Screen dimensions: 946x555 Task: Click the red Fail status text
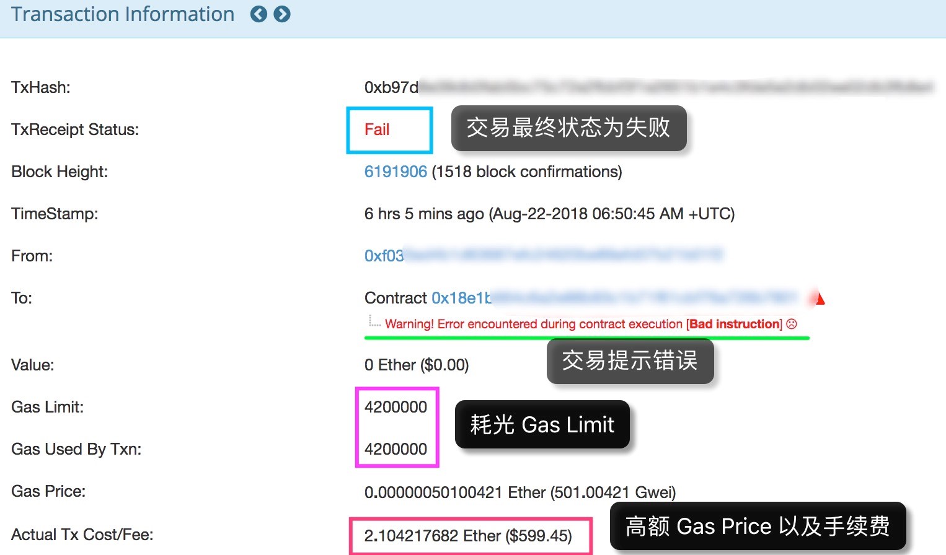[377, 129]
